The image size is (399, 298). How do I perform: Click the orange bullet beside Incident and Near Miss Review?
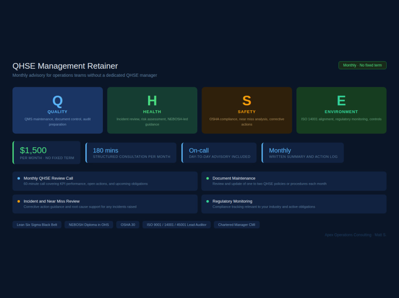coord(19,201)
